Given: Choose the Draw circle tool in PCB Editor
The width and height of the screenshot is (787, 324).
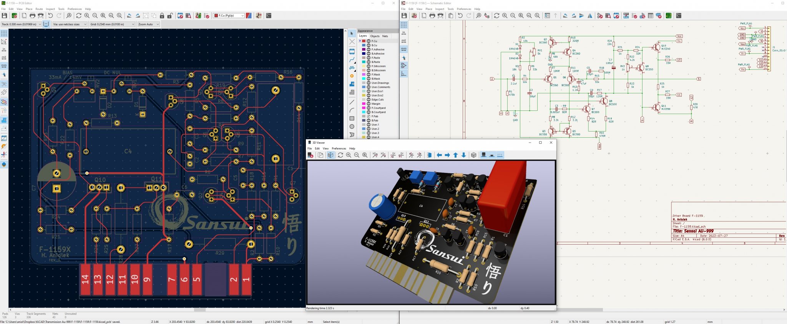Looking at the screenshot, I should click(x=352, y=127).
